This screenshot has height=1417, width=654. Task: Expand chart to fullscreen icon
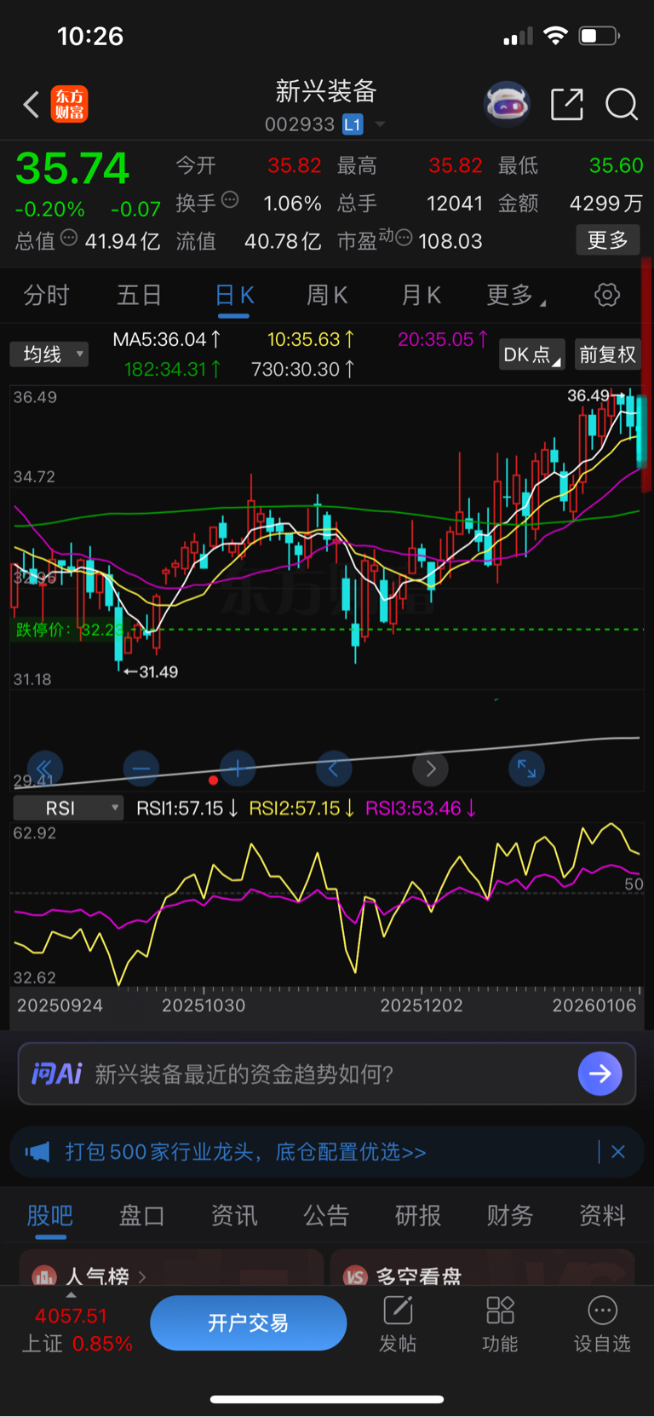pyautogui.click(x=526, y=769)
